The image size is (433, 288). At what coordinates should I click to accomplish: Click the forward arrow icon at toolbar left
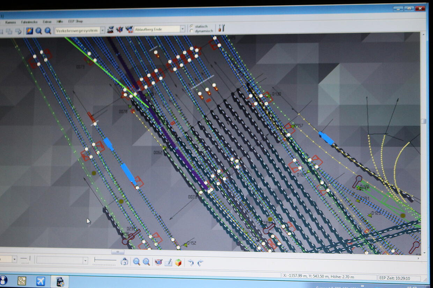(18, 31)
